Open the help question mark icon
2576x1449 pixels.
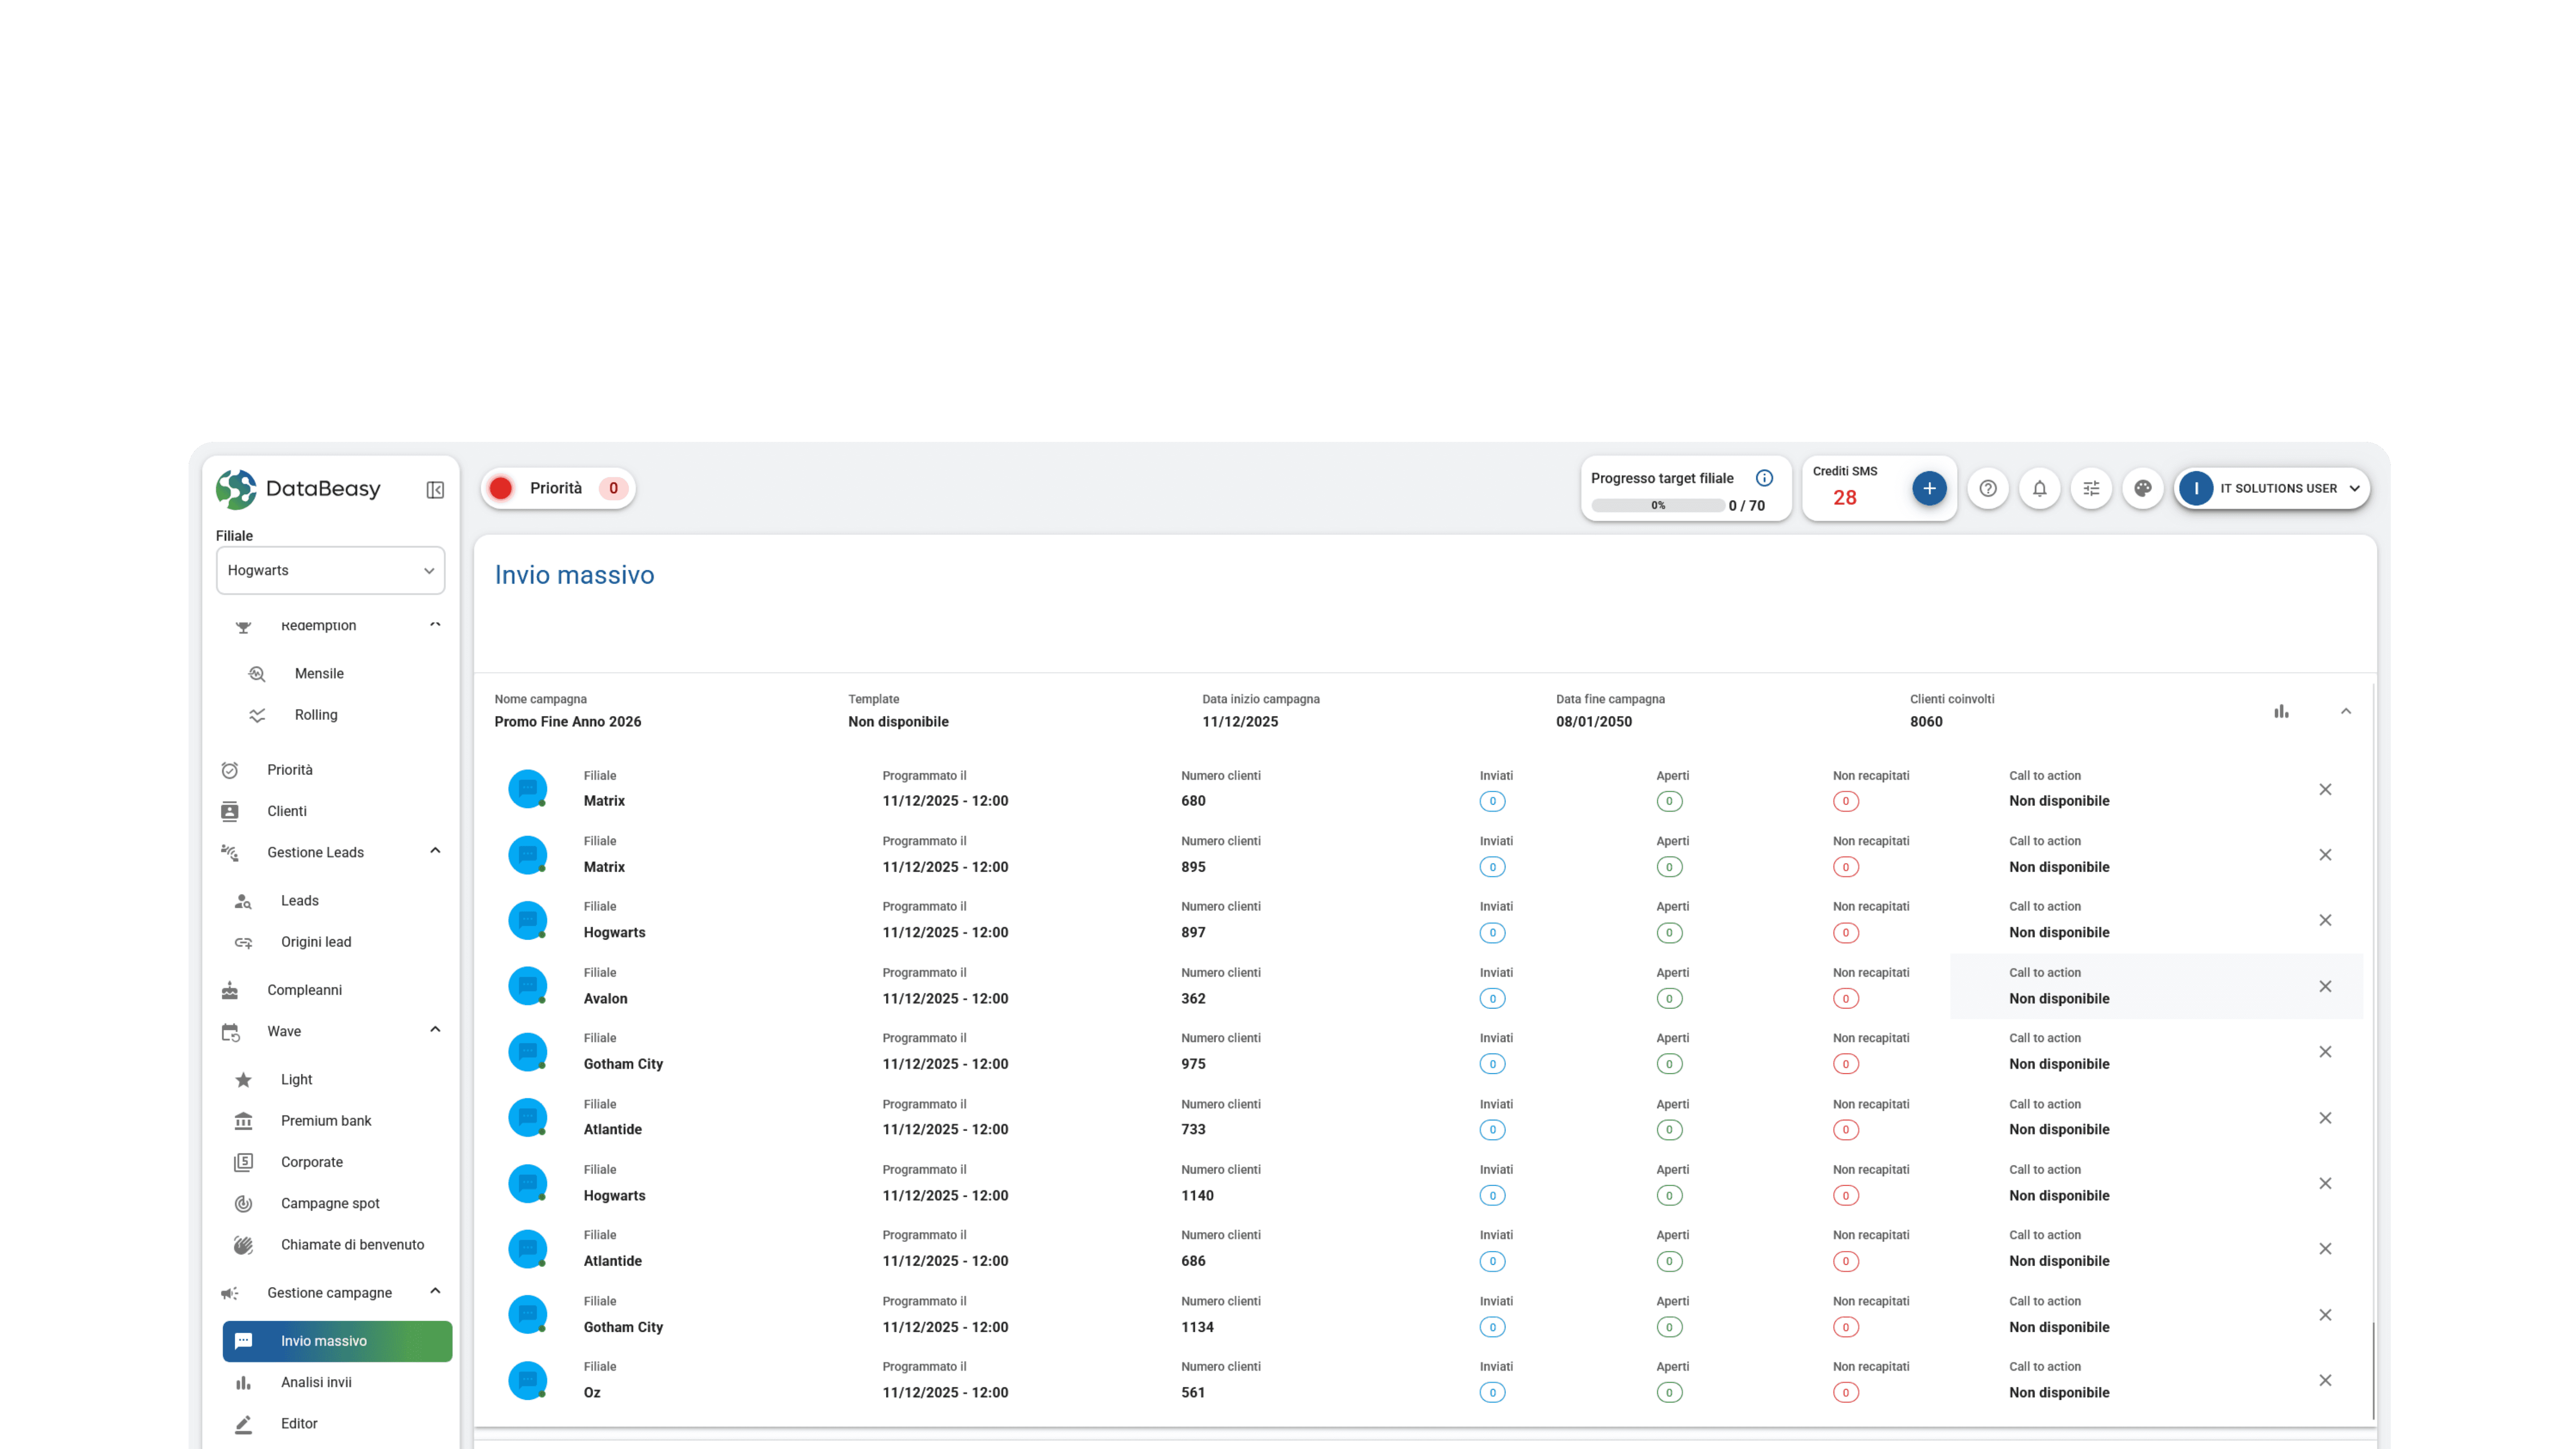(1988, 488)
